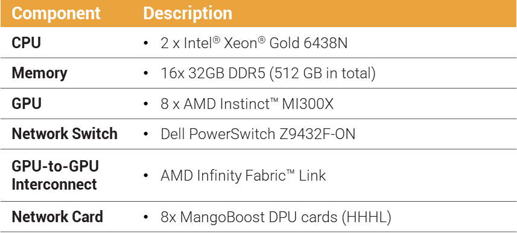Select the GPU row label
The image size is (517, 233).
(x=27, y=104)
